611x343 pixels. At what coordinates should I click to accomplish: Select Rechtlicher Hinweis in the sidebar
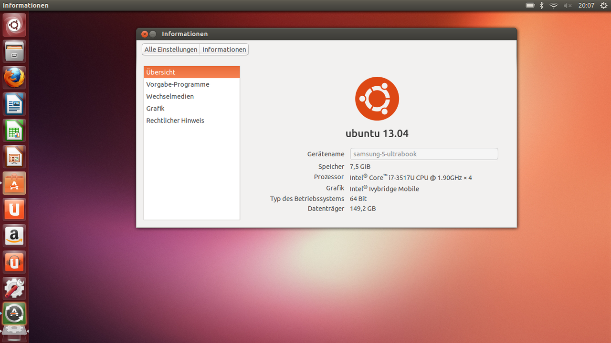192,121
